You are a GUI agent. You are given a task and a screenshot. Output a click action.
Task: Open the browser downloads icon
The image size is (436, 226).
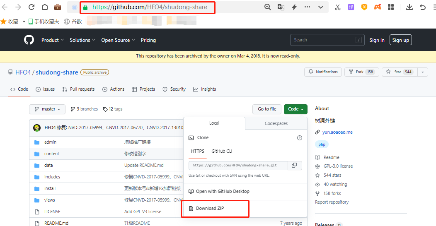pyautogui.click(x=409, y=7)
